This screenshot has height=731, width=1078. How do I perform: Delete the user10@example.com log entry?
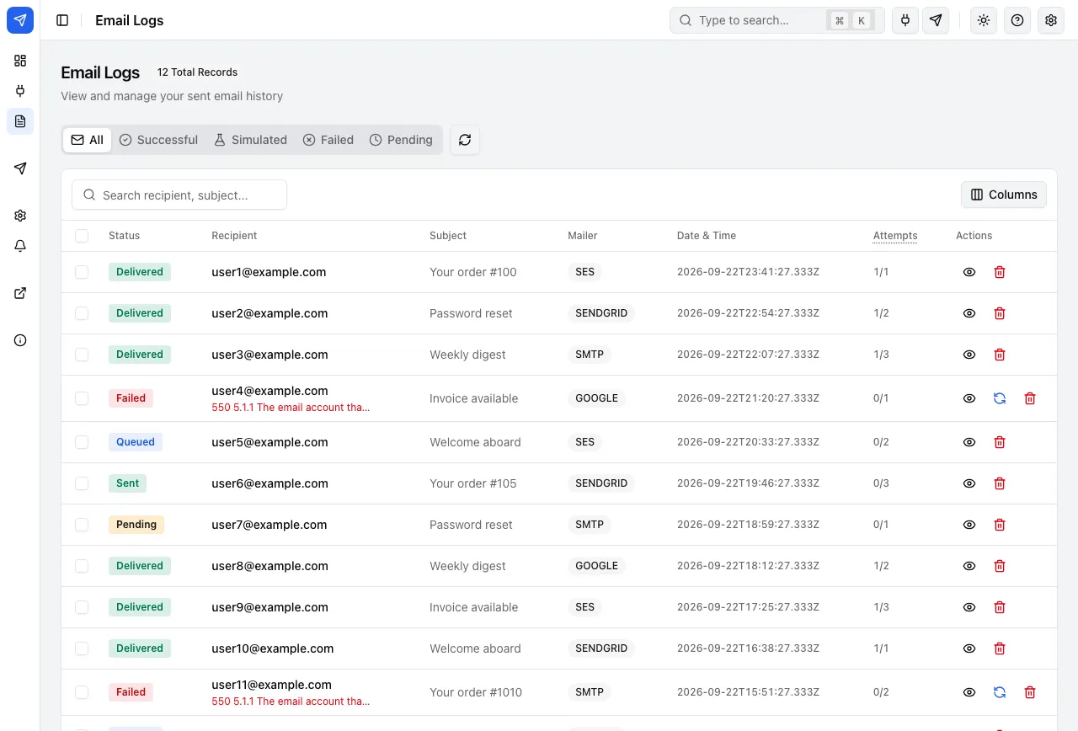point(1000,648)
